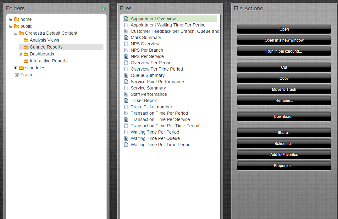Click the Schedule... button
338x219 pixels.
coord(284,144)
